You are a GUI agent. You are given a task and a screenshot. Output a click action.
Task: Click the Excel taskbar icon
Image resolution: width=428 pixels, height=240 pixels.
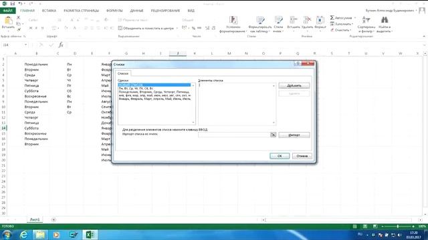tap(90, 235)
